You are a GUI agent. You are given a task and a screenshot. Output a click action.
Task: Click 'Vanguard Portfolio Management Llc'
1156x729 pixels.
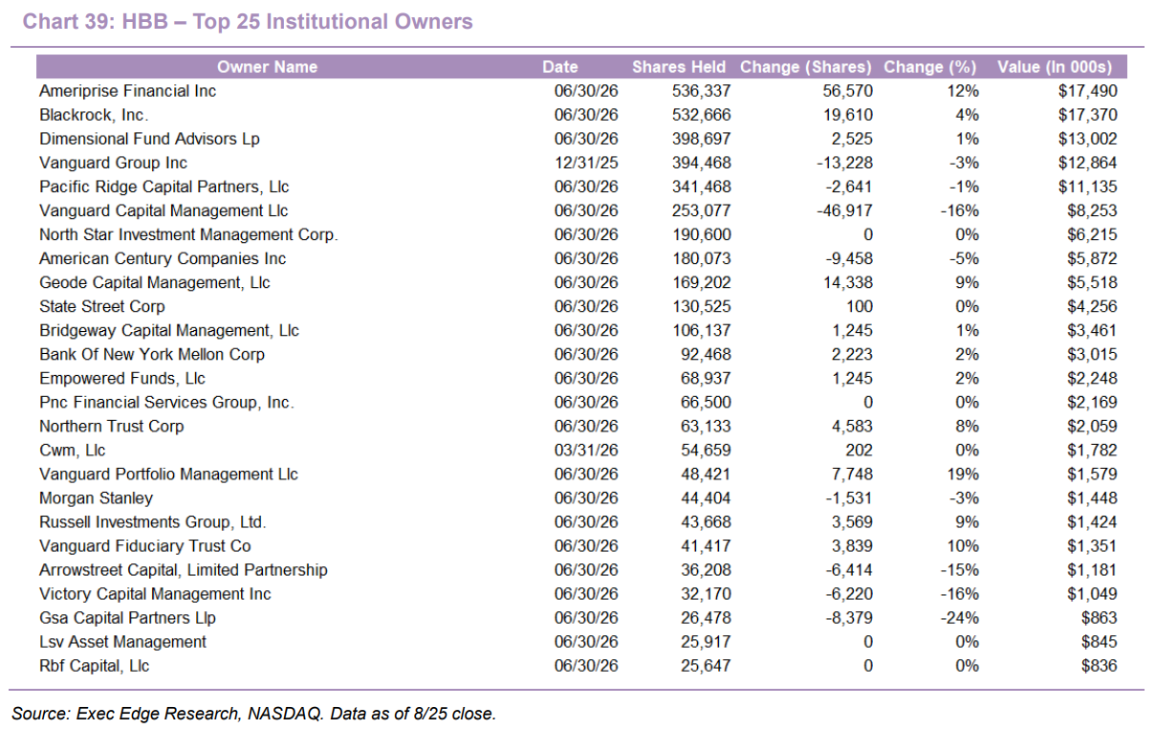(168, 474)
